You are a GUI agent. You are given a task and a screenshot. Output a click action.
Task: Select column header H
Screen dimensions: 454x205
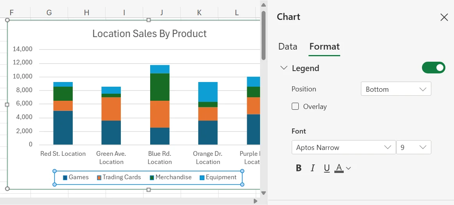pyautogui.click(x=86, y=12)
